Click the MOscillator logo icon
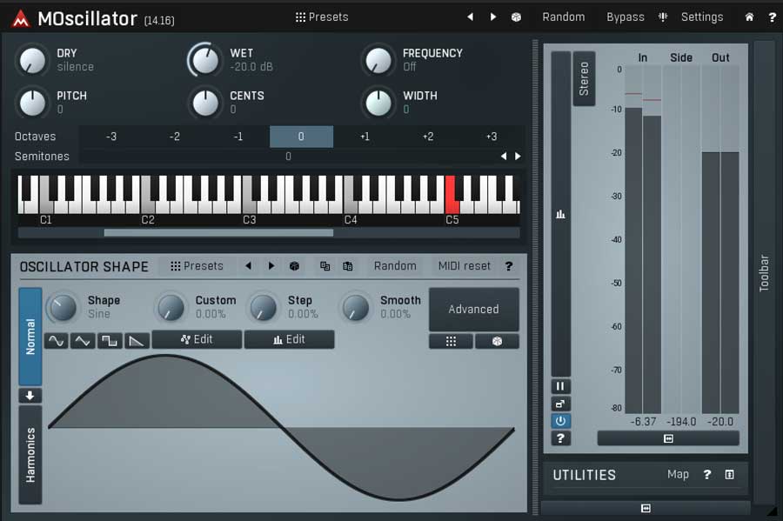 21,18
